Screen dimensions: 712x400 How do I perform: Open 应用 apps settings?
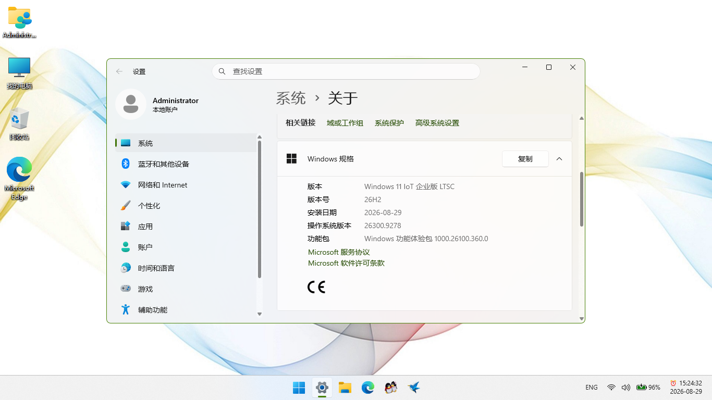[x=186, y=227]
